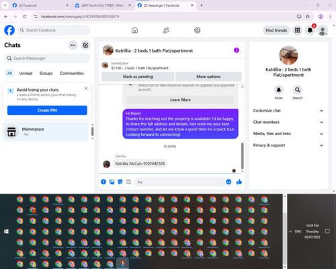The image size is (336, 269).
Task: Attach a file with the photo icon
Action: point(112,182)
